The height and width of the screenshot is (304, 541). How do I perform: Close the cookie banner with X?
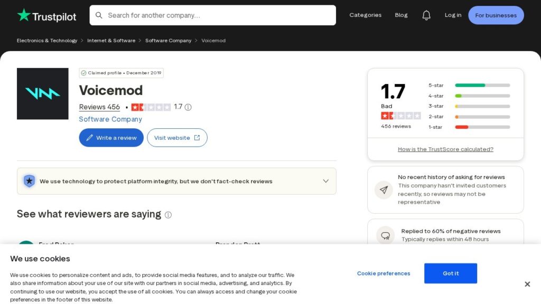pyautogui.click(x=527, y=284)
